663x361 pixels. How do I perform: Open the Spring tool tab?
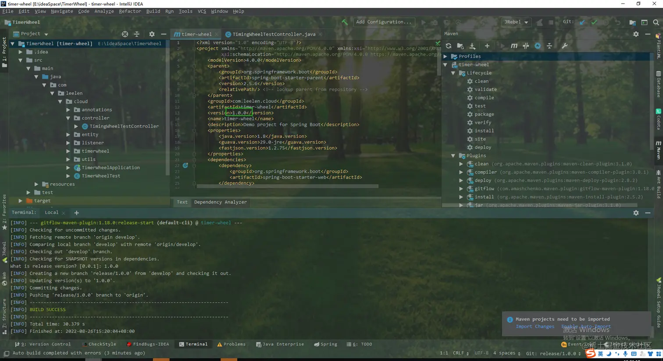[325, 344]
